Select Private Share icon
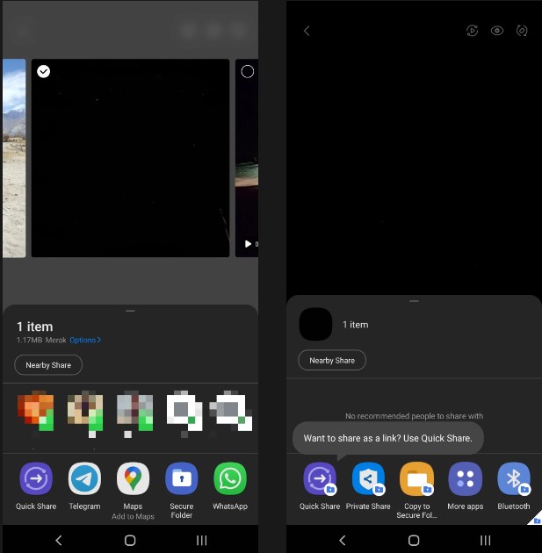The width and height of the screenshot is (542, 553). 368,479
